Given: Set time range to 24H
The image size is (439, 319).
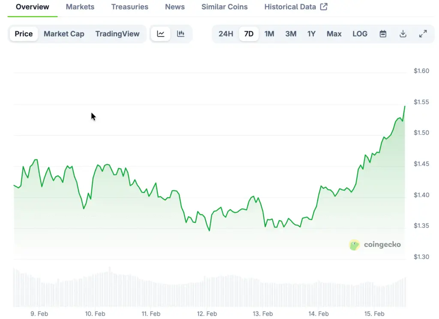Looking at the screenshot, I should 226,34.
